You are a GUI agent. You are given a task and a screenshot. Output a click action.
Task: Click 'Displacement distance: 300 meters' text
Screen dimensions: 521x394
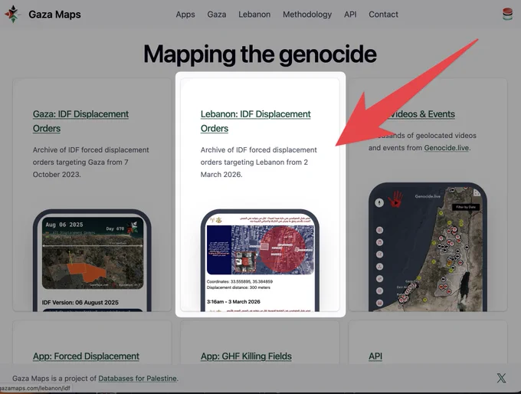coord(238,287)
